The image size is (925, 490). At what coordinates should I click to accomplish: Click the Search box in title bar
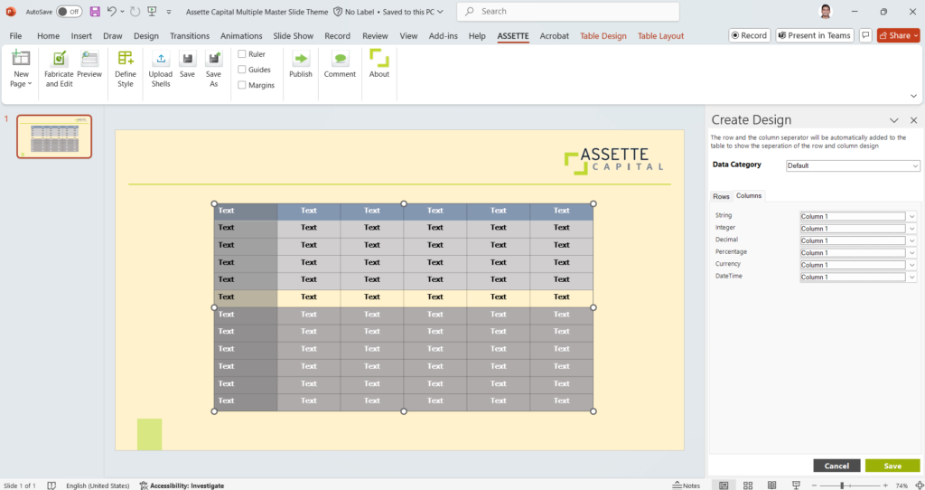[x=568, y=11]
